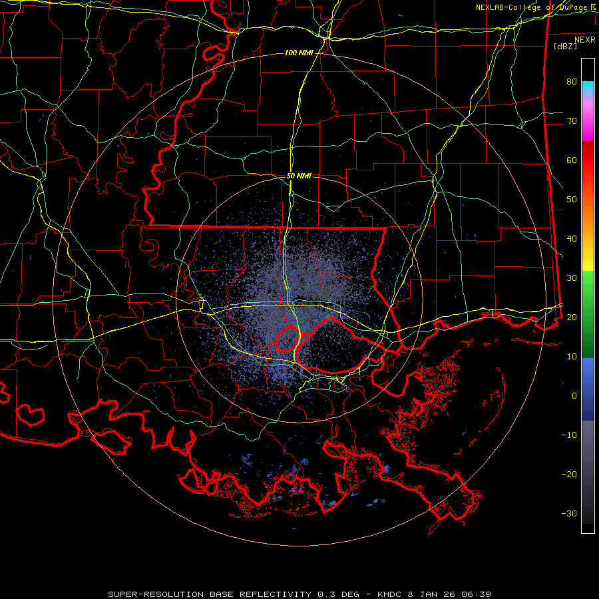Click the 20 value on dBZ scale
Image resolution: width=599 pixels, height=599 pixels.
pos(572,317)
